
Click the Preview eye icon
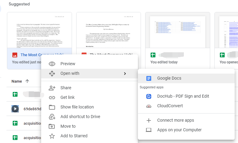click(x=52, y=64)
